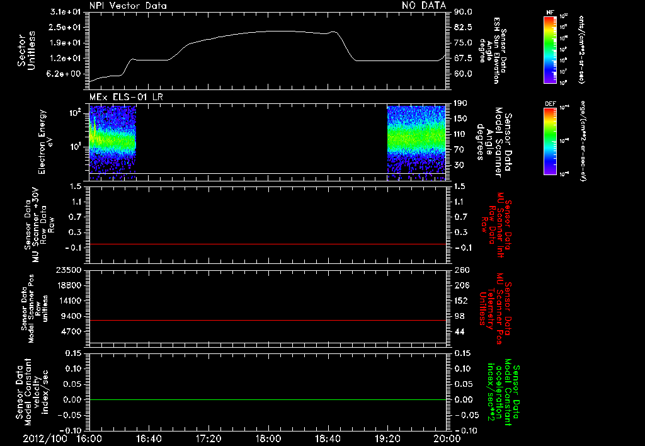Click the '2012/100' date label
The height and width of the screenshot is (446, 645).
click(x=45, y=438)
